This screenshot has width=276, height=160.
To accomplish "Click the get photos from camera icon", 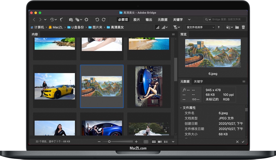I will tap(71, 19).
